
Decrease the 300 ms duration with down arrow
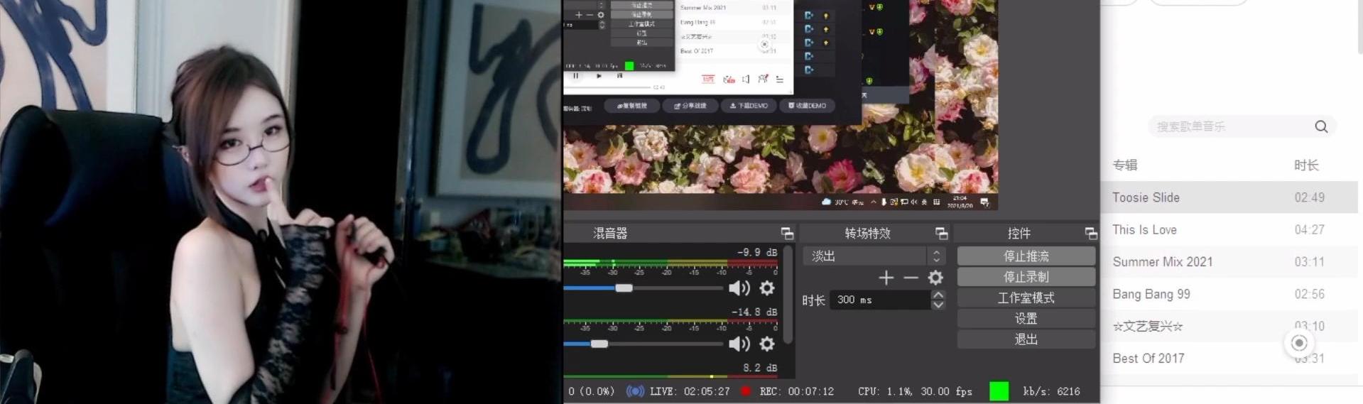pyautogui.click(x=938, y=305)
